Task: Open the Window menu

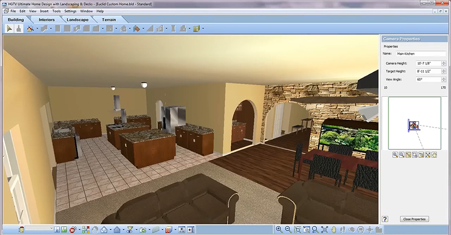Action: click(86, 11)
